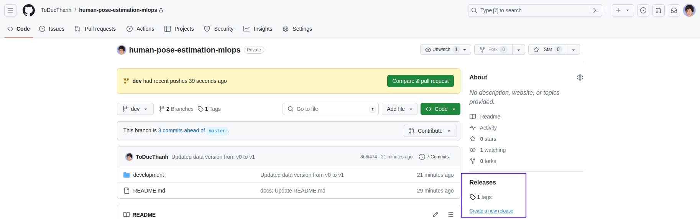Edit README with pencil icon
Viewport: 700px width, 219px height.
(435, 214)
